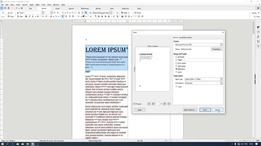261x146 pixels.
Task: Open the font name dropdown
Action: pyautogui.click(x=42, y=13)
